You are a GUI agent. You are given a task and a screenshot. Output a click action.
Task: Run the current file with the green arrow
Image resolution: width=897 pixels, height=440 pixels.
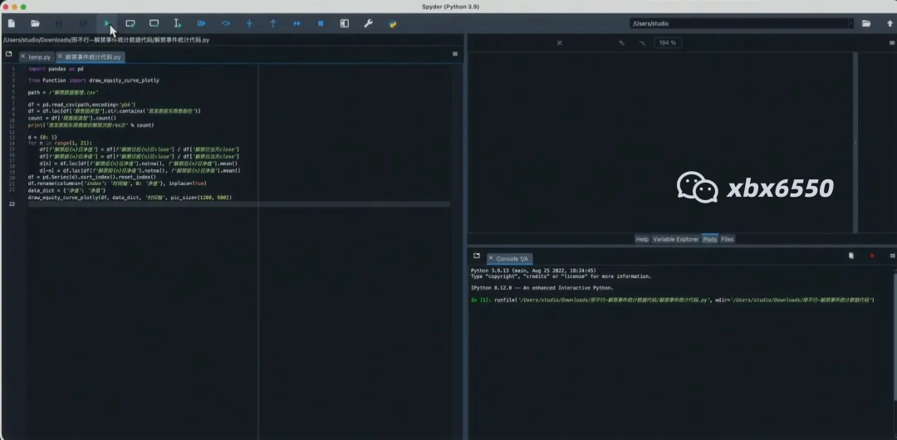pyautogui.click(x=106, y=23)
